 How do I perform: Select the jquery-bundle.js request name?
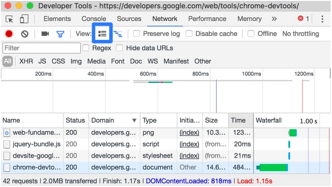tap(36, 145)
